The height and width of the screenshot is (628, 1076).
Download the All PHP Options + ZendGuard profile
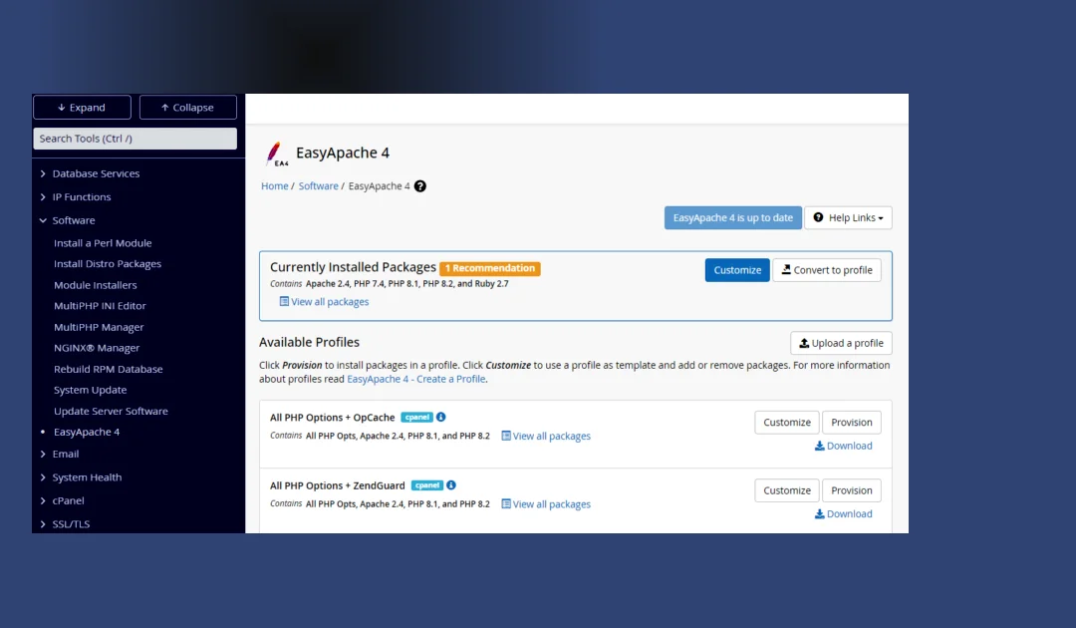click(x=844, y=513)
